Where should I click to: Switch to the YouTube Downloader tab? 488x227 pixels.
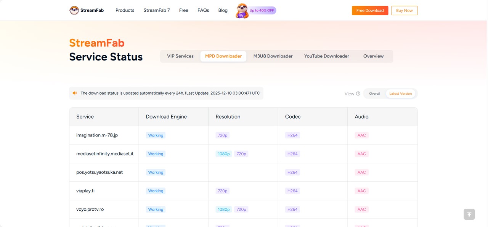[x=326, y=56]
